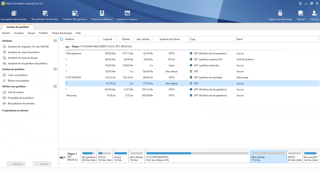Open Partition Récupération tool

point(75,15)
